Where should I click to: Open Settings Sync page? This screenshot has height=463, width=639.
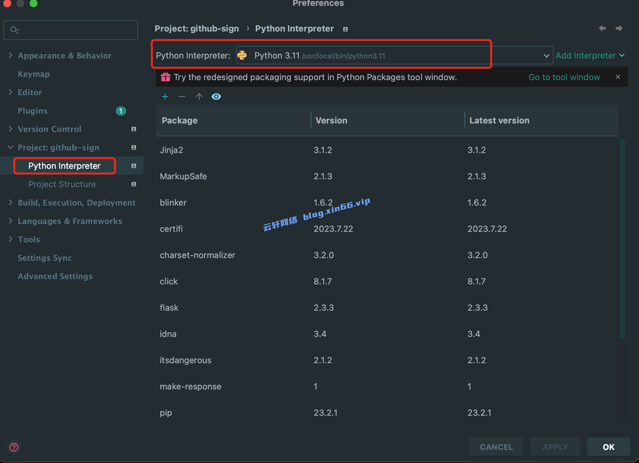[x=45, y=258]
